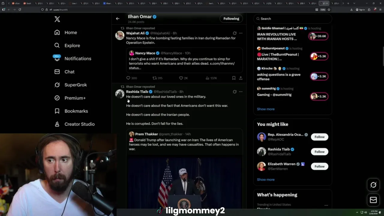The height and width of the screenshot is (216, 384).
Task: Reply to the Wajahat Ali post
Action: (131, 78)
